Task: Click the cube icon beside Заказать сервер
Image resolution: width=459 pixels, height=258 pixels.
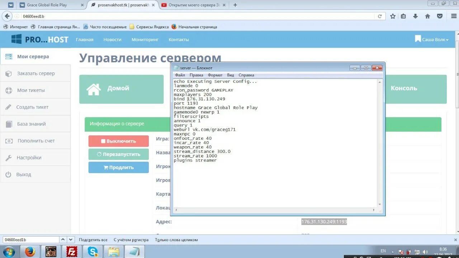Action: pos(9,73)
